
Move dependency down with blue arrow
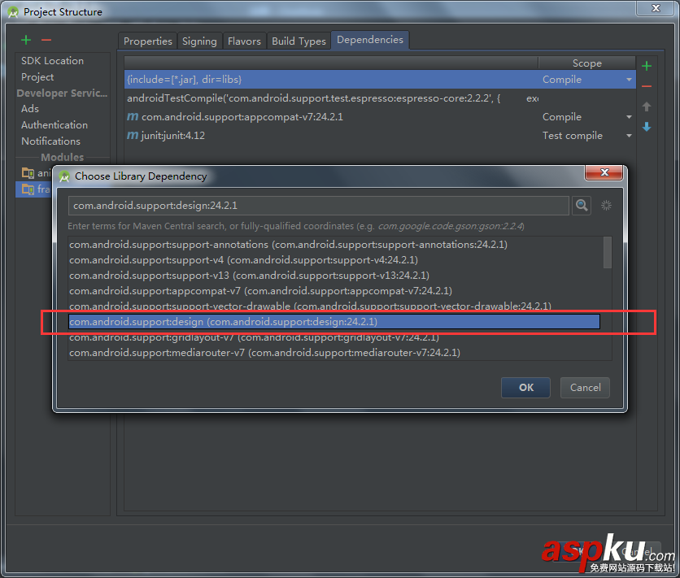coord(647,127)
